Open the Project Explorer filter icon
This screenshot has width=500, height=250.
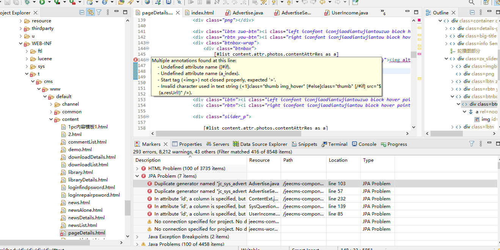(x=99, y=12)
